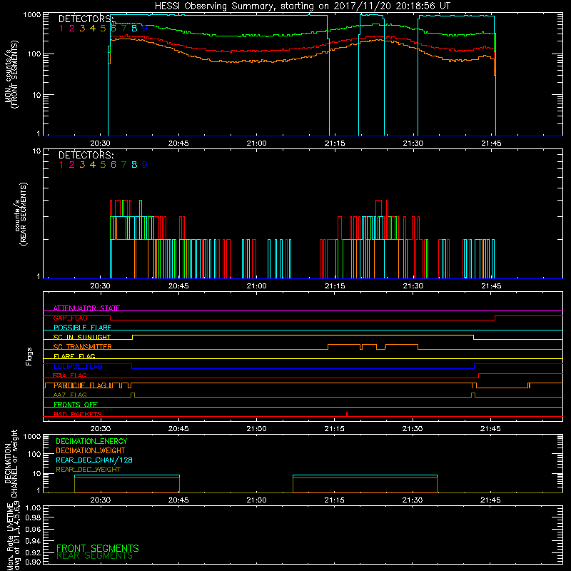The height and width of the screenshot is (571, 571).
Task: Click the 'MON. counts/s (FRONT SEGMENTS)' axis label
Action: 11,74
